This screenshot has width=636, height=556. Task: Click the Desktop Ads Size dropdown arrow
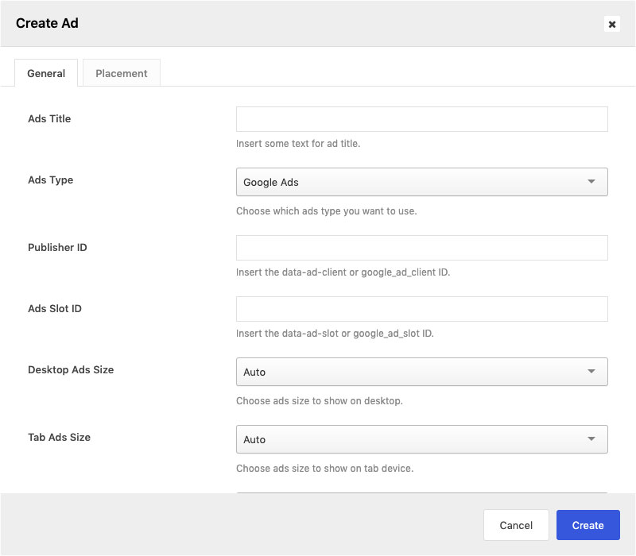coord(591,372)
